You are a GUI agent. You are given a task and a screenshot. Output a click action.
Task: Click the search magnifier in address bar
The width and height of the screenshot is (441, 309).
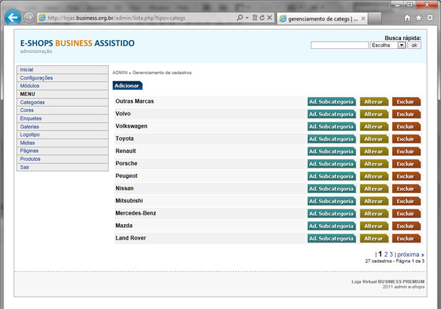[239, 18]
